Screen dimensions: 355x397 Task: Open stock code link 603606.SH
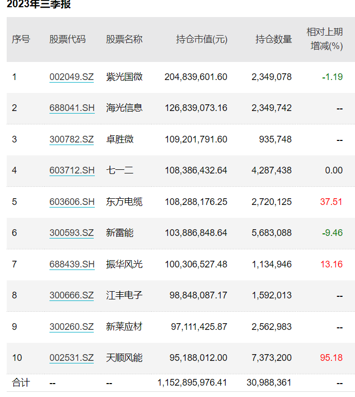[72, 202]
